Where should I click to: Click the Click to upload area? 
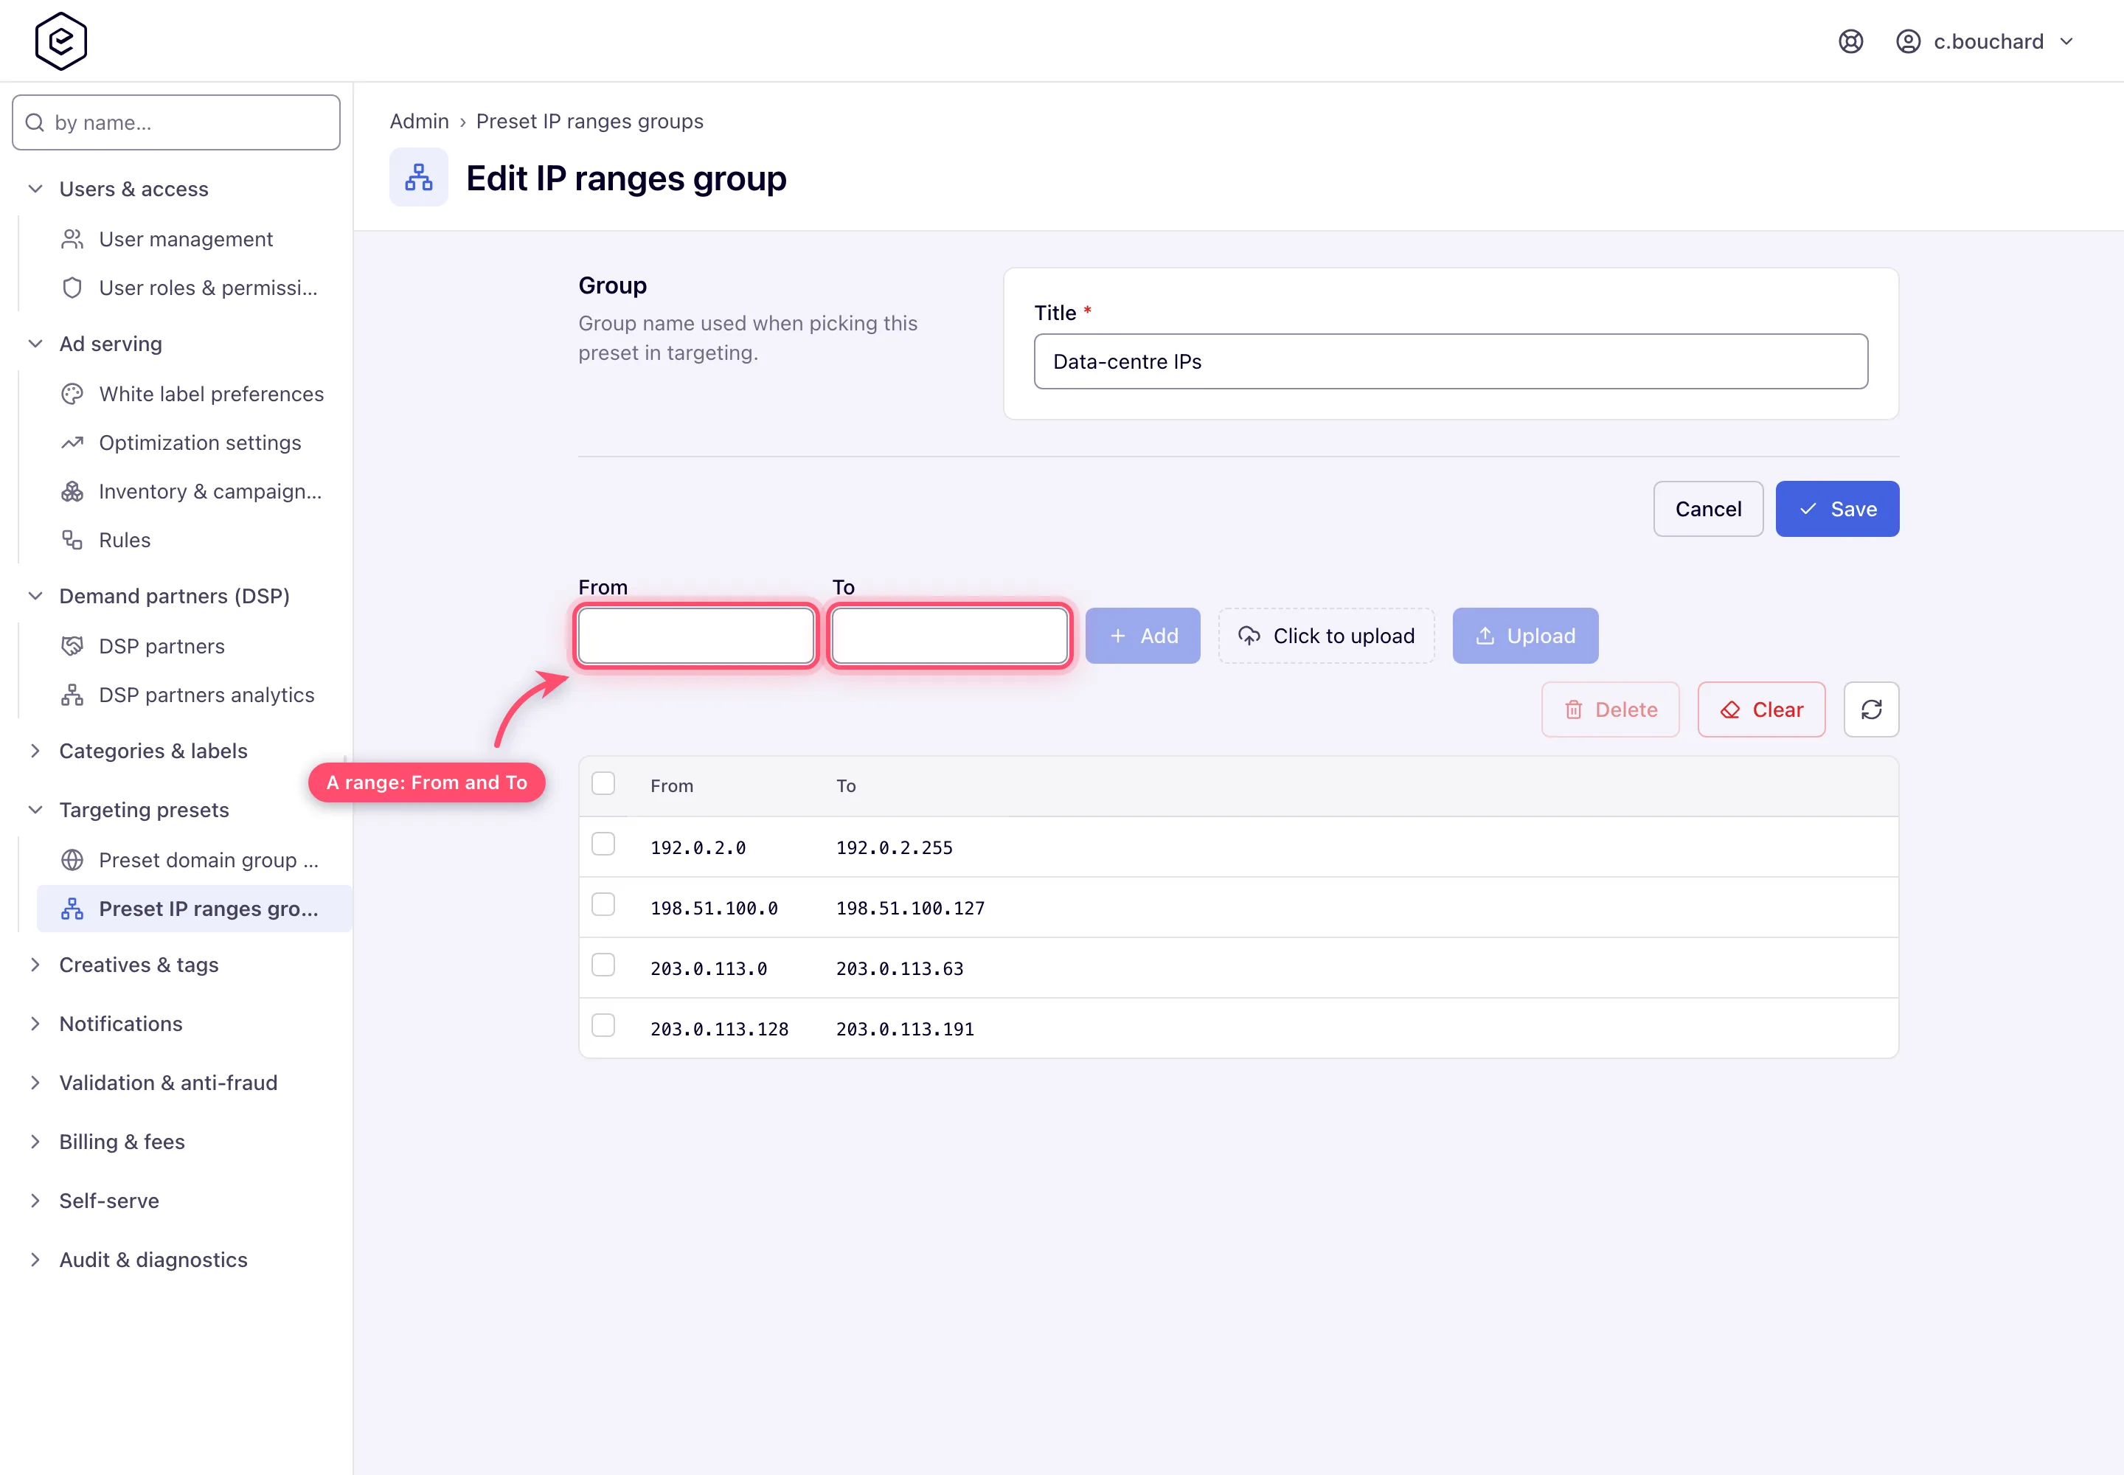pyautogui.click(x=1326, y=636)
